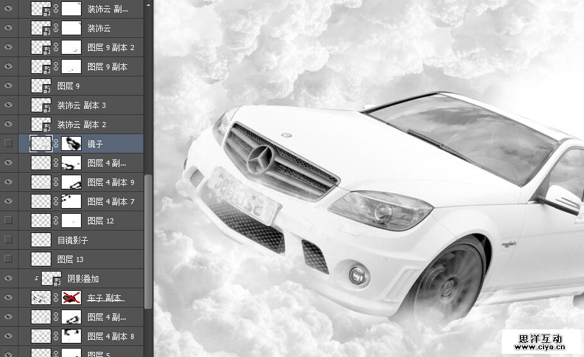Select the mask thumbnail of 图层 4 副本 9

point(71,182)
